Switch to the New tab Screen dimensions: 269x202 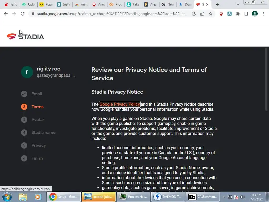point(168,4)
